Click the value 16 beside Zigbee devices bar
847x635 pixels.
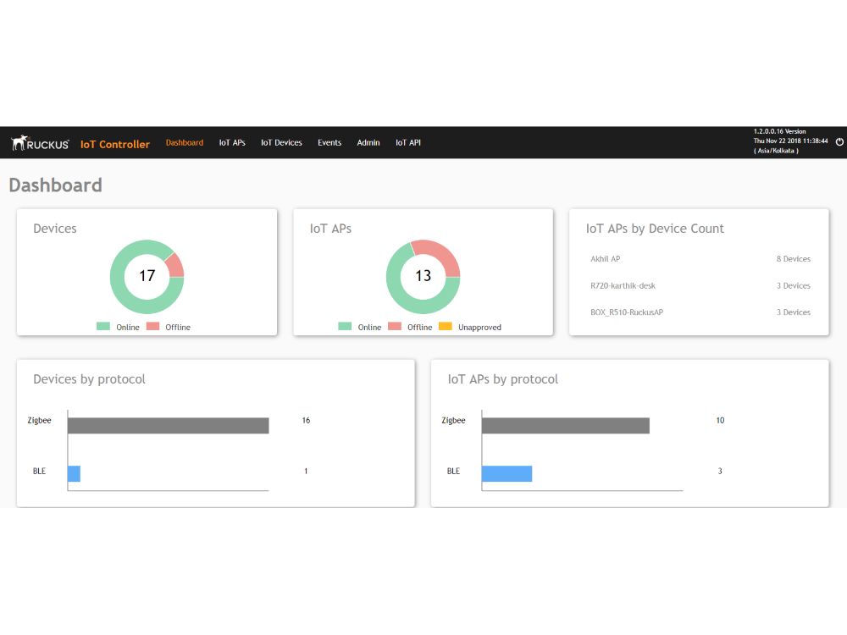click(306, 420)
